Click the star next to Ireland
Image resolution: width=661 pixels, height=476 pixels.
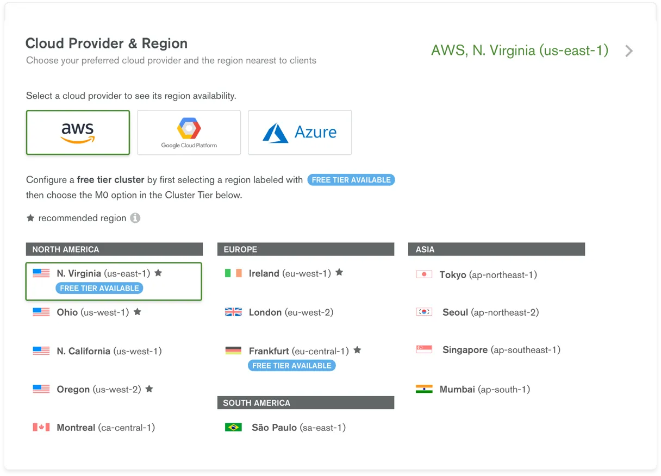pyautogui.click(x=339, y=273)
